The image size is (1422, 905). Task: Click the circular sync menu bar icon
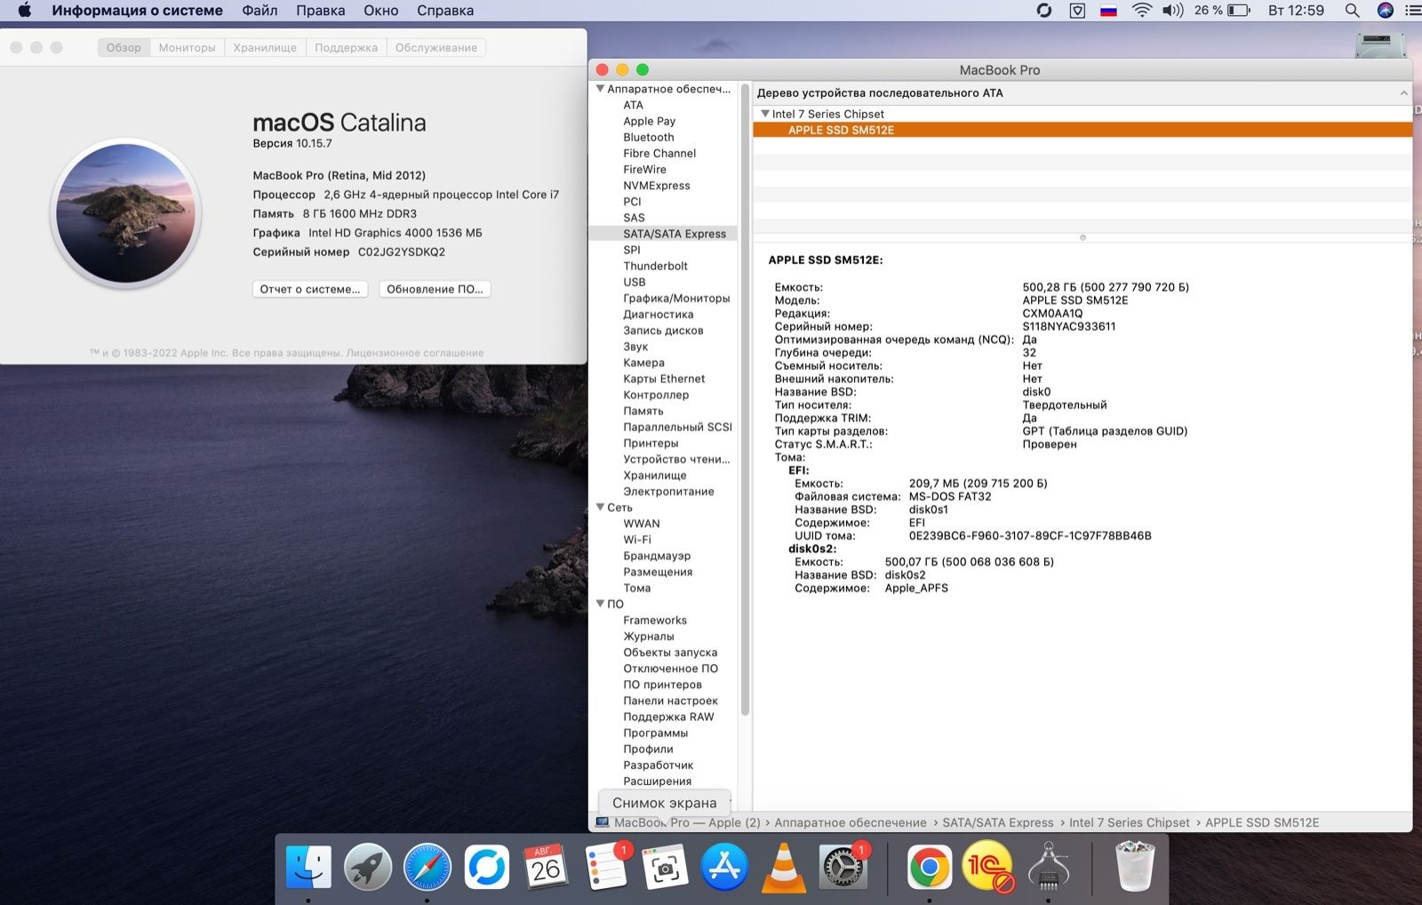click(x=1044, y=11)
